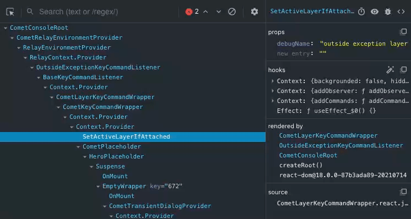The width and height of the screenshot is (411, 219).
Task: Click the Effect useEffect_$0 hook row
Action: [x=326, y=111]
